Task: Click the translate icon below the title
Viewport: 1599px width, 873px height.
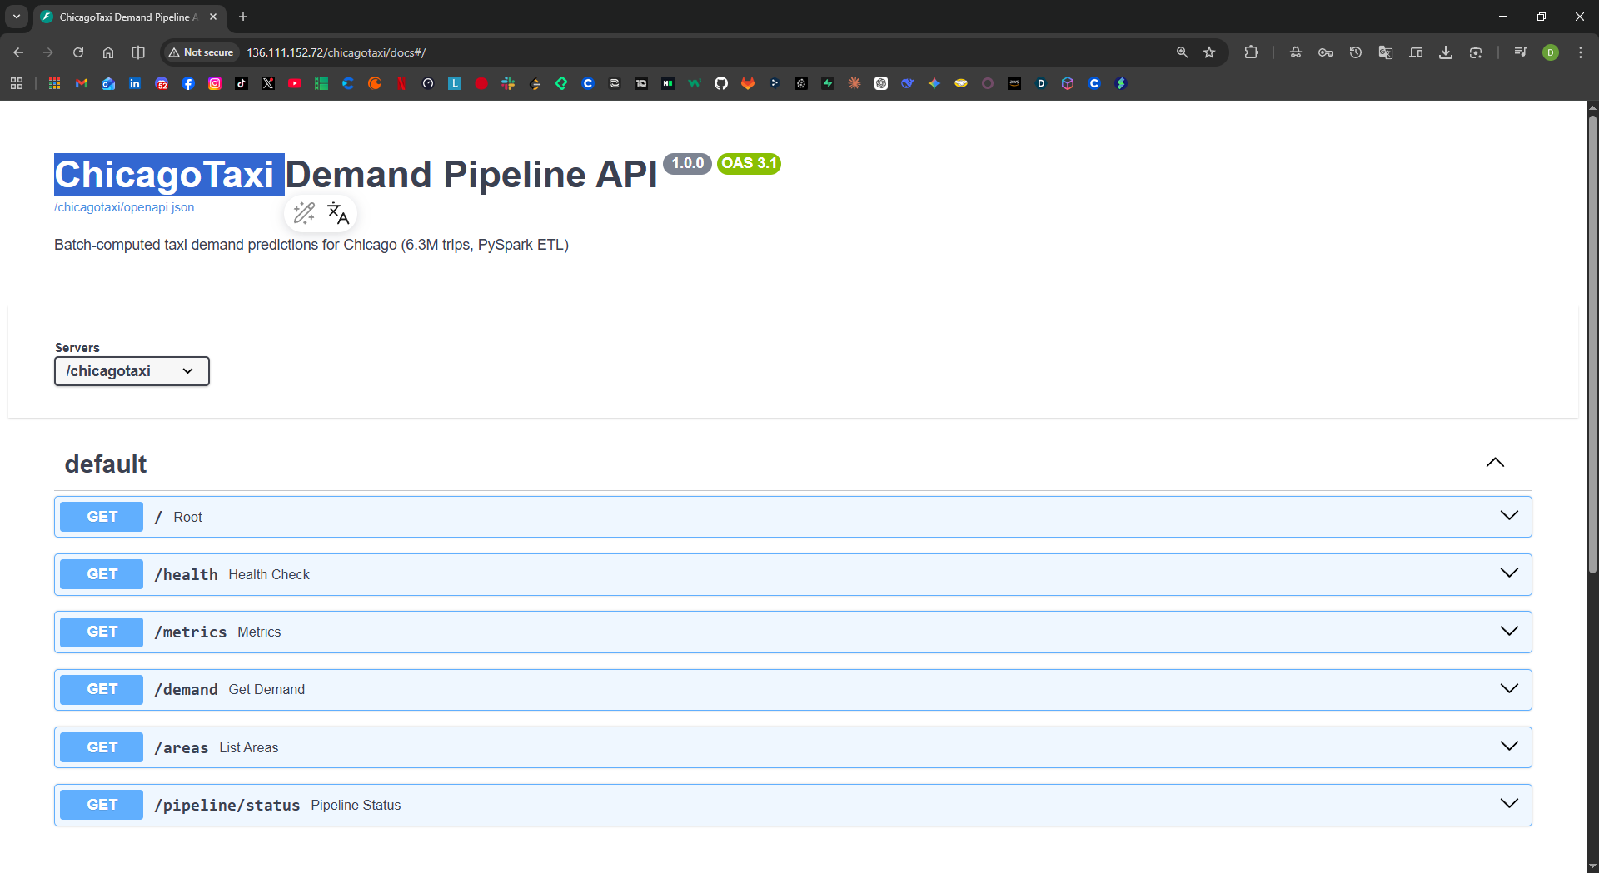Action: 337,214
